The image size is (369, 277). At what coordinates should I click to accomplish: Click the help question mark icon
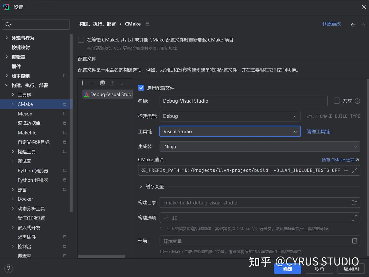pos(8,268)
